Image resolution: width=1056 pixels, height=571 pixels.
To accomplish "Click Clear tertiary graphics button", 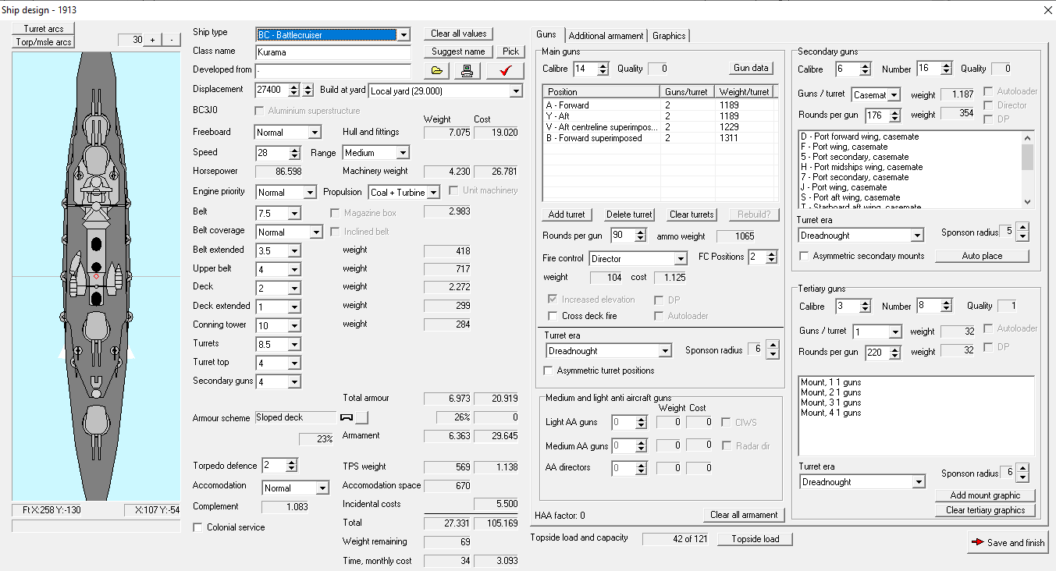I will 985,510.
